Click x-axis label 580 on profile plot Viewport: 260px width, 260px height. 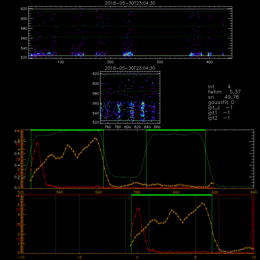[x=137, y=192]
